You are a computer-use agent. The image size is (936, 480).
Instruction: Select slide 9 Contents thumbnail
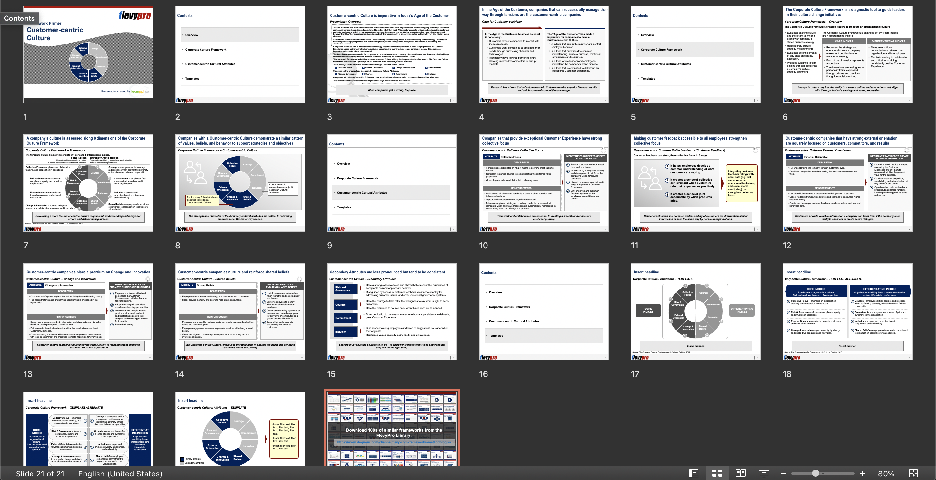pyautogui.click(x=392, y=183)
